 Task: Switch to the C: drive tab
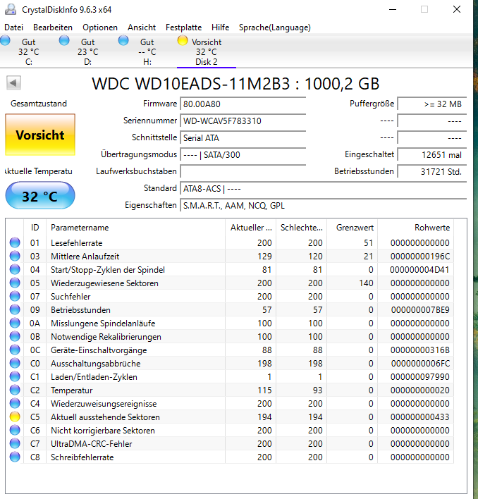(x=29, y=51)
